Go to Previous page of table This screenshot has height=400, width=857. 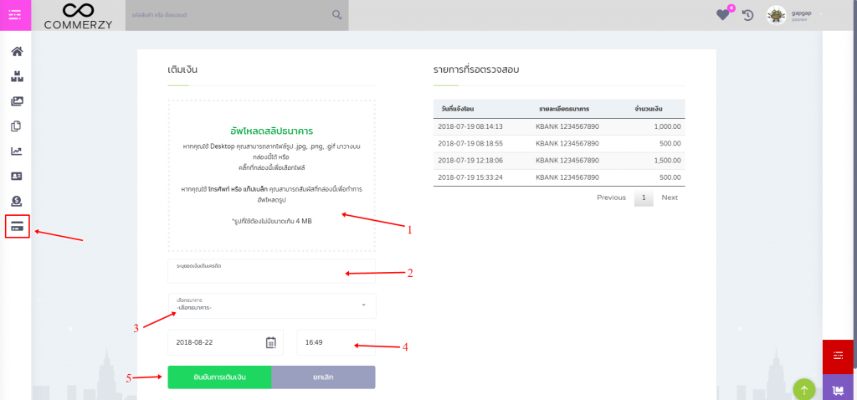click(611, 197)
